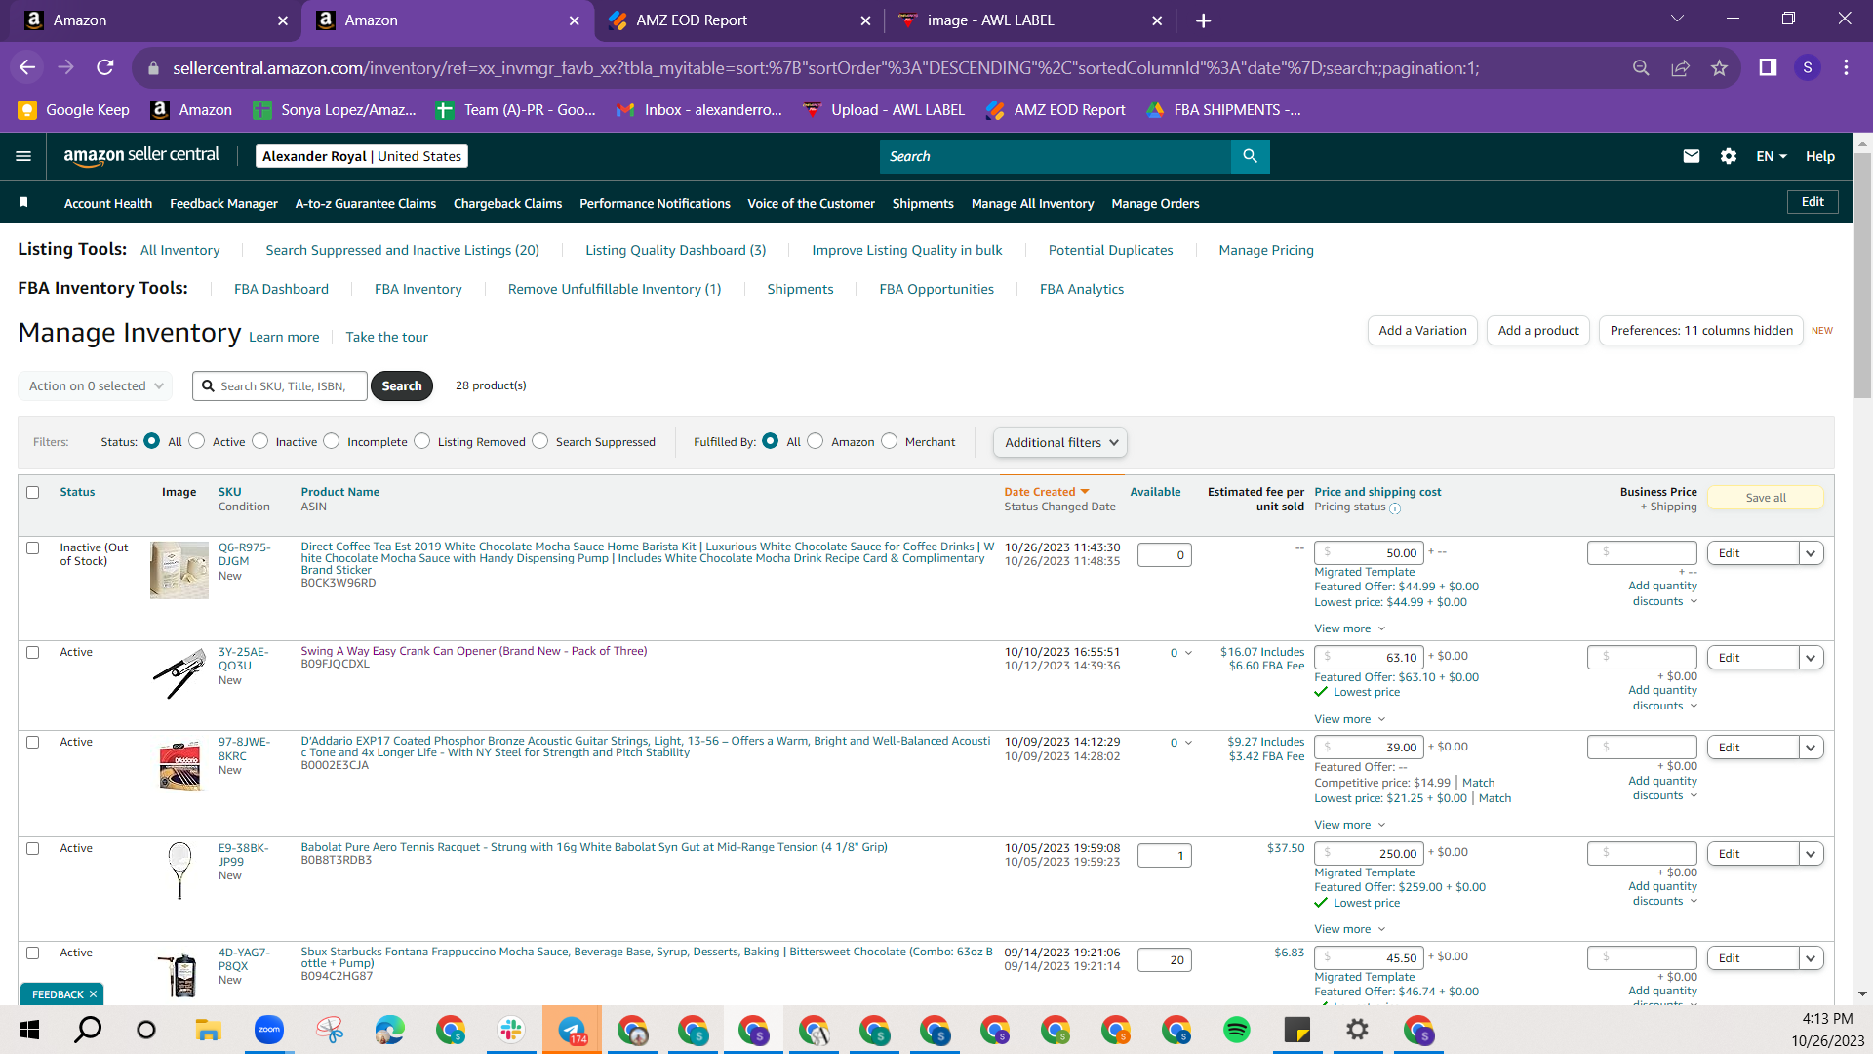
Task: Click the browser address bar URL
Action: tap(825, 68)
